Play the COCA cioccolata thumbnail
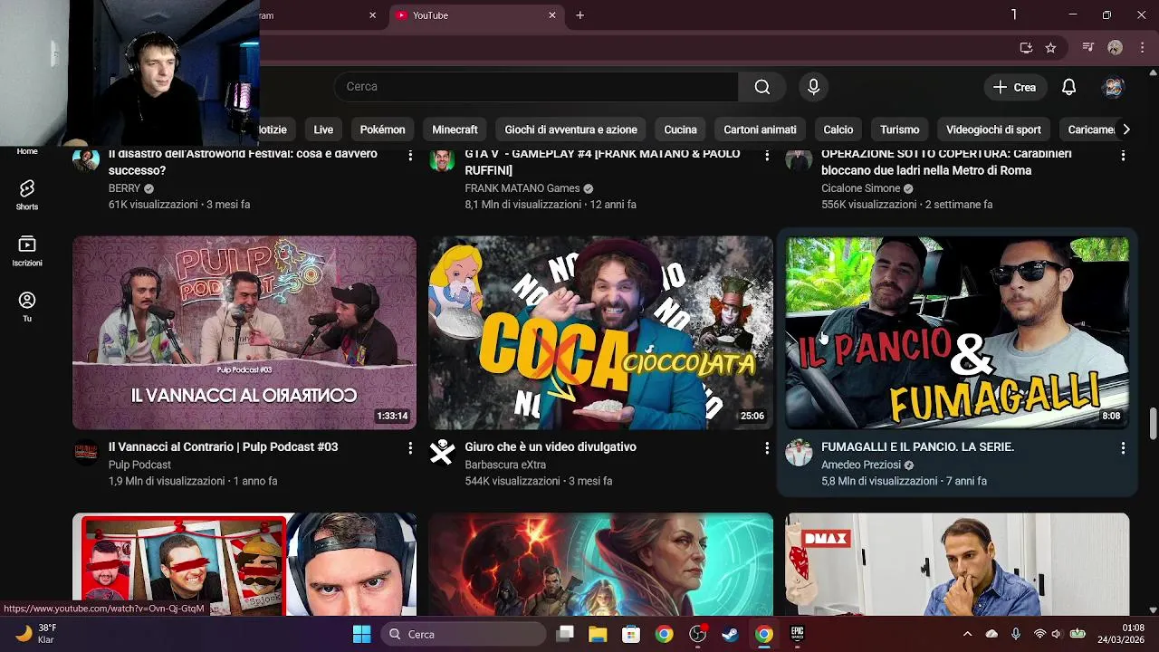This screenshot has height=652, width=1159. click(x=601, y=332)
